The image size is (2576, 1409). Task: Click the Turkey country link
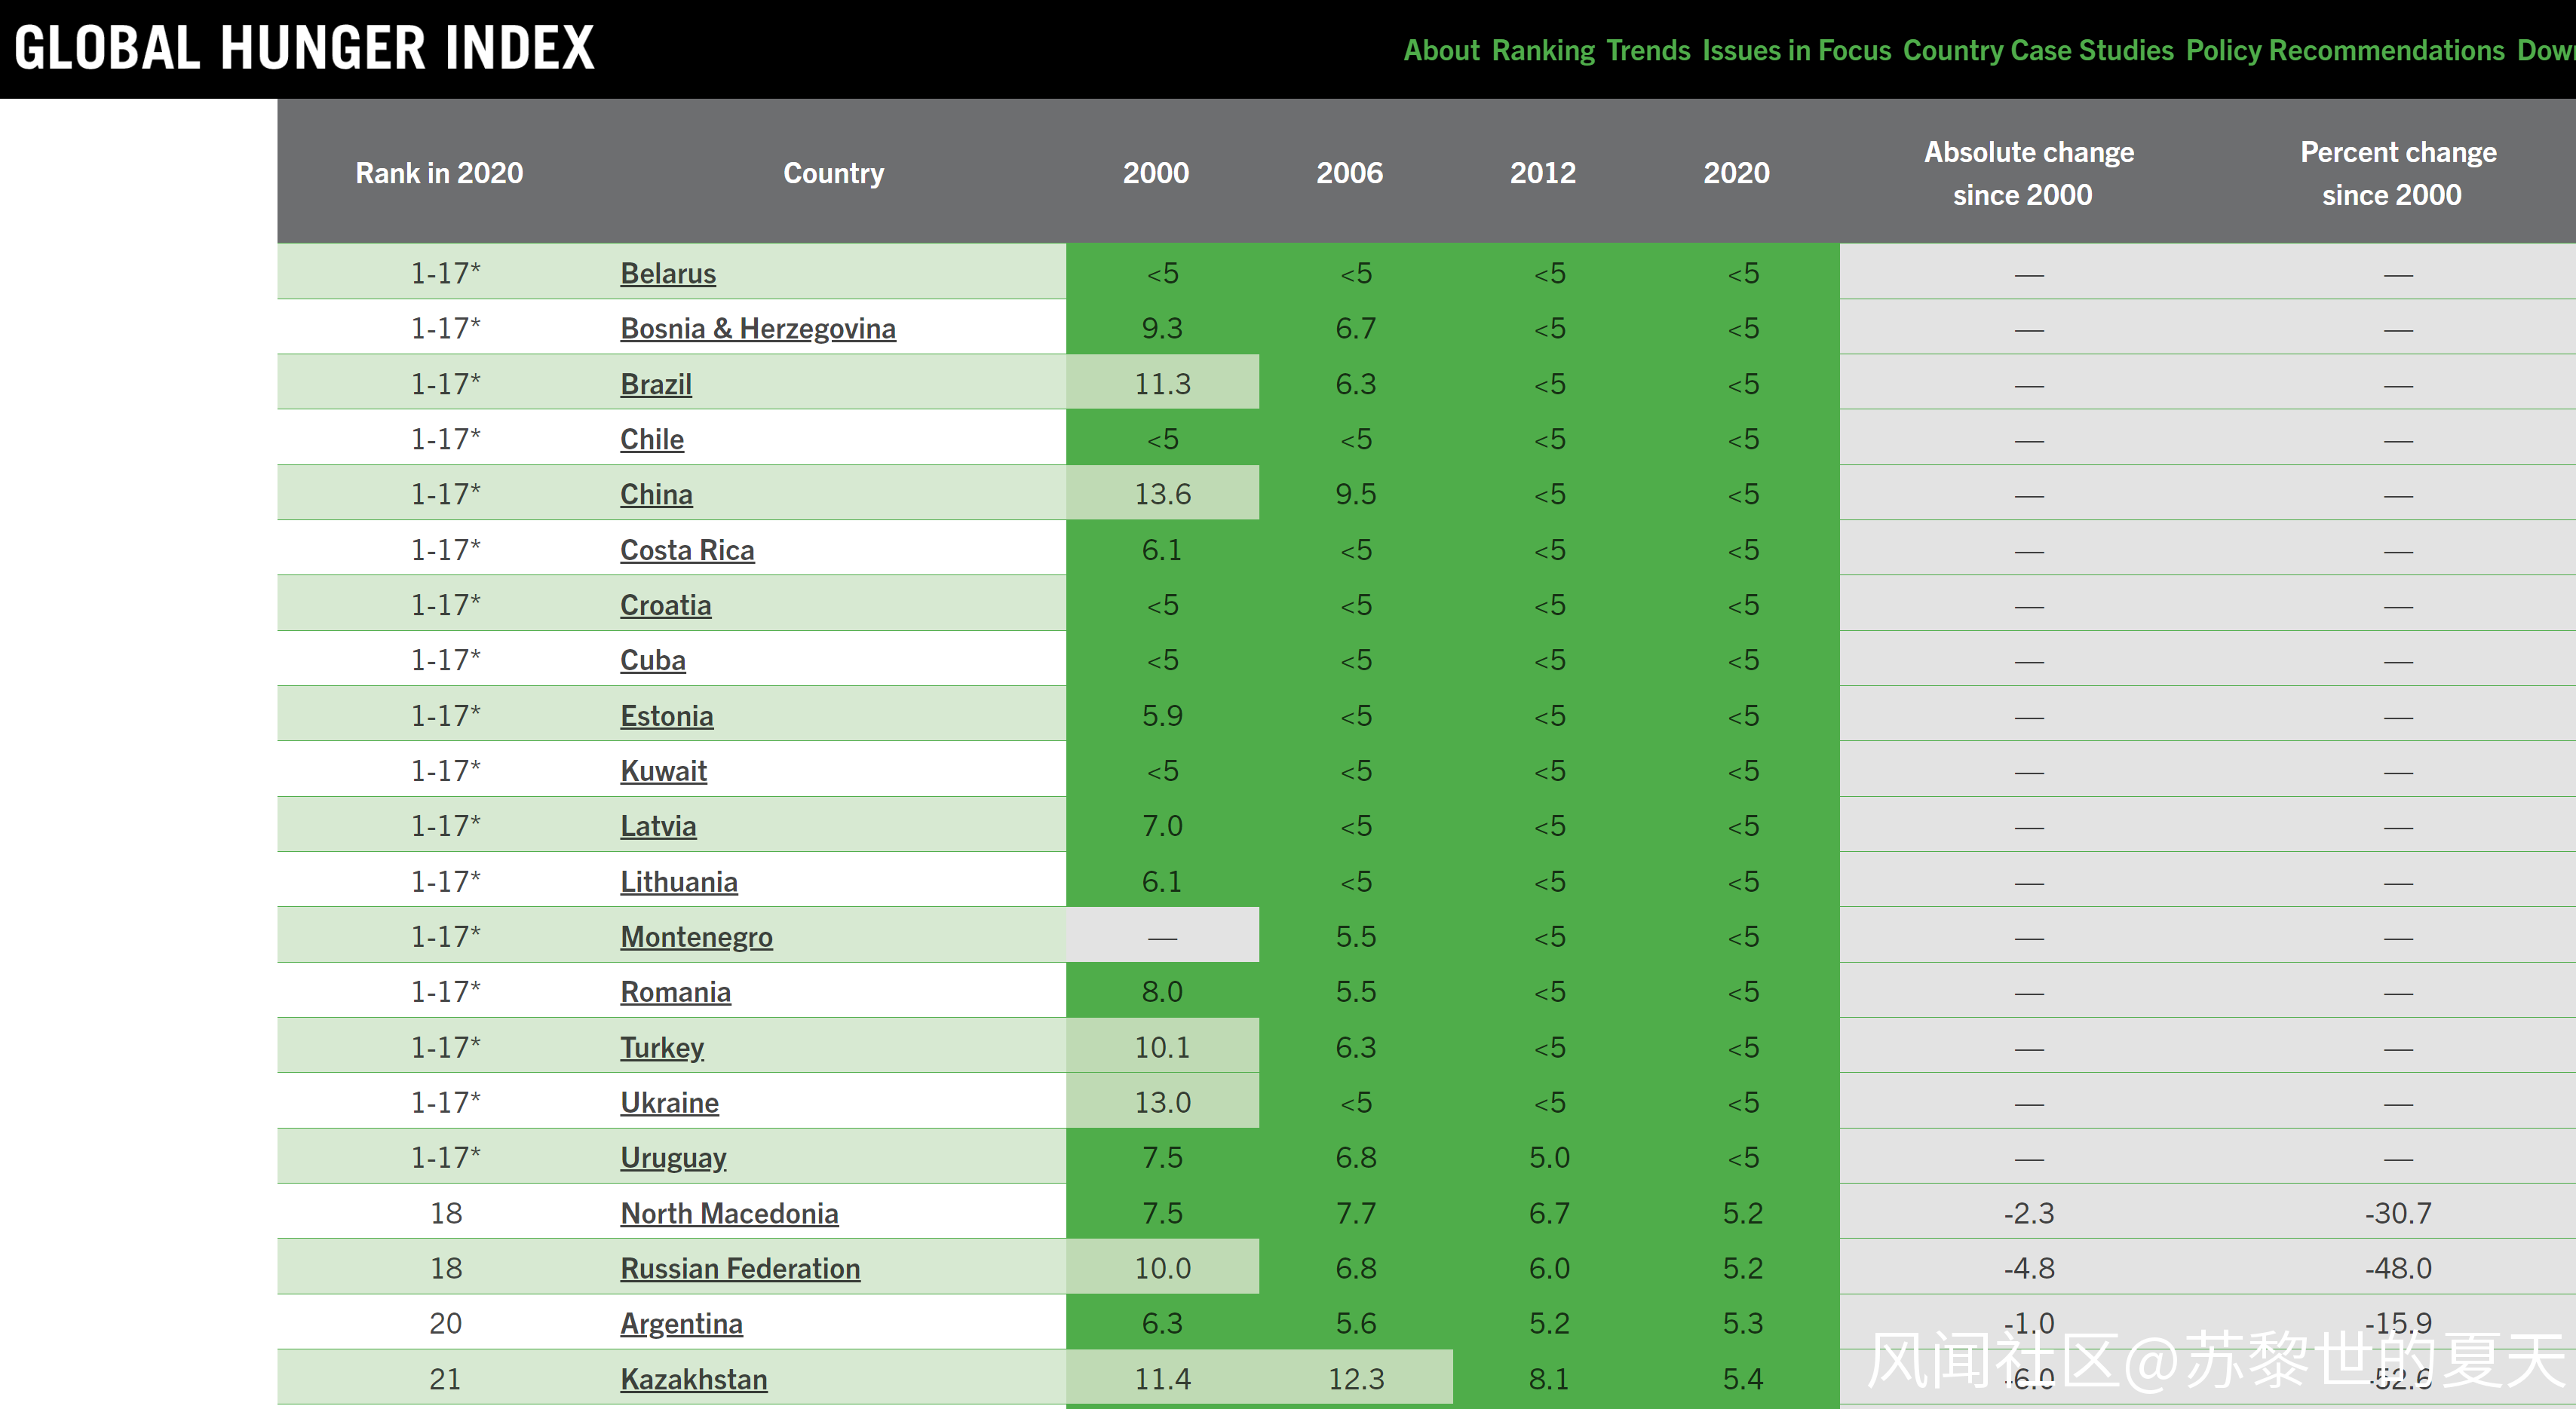tap(662, 1047)
